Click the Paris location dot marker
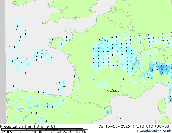Viewport: 172px width, 133px height. tap(103, 38)
